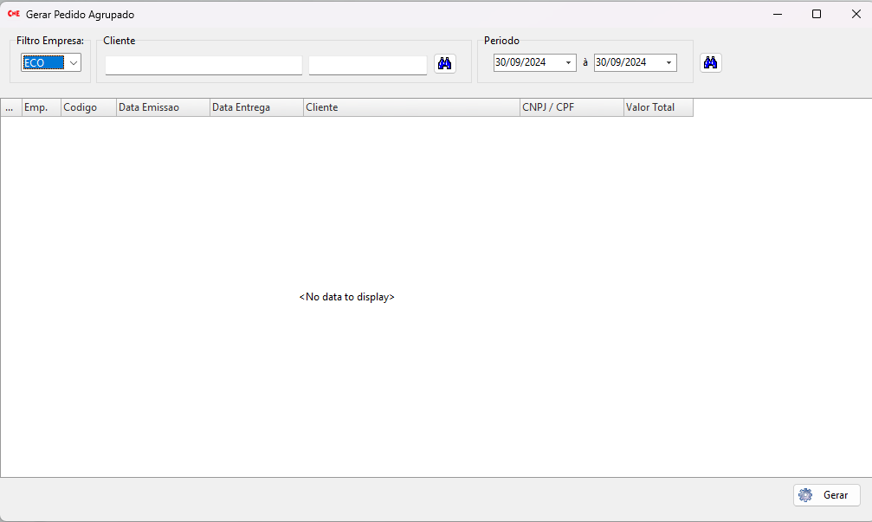Click the "..." column header in the grid
The height and width of the screenshot is (522, 872).
pyautogui.click(x=10, y=107)
